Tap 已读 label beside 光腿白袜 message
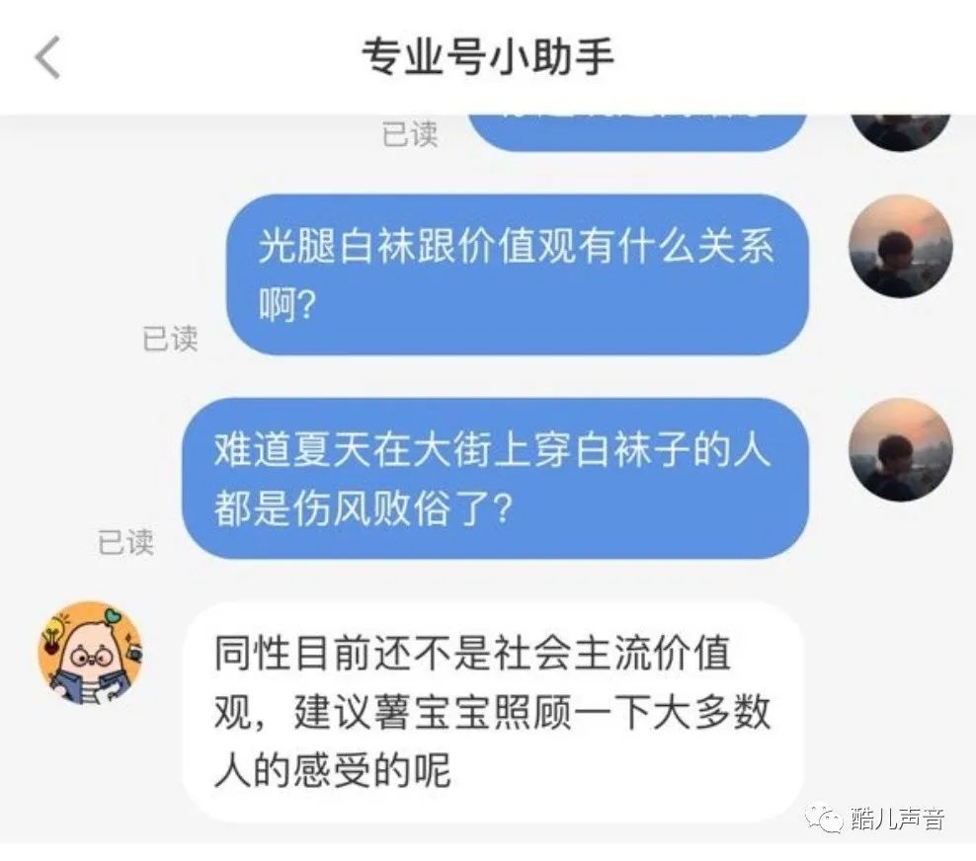Image resolution: width=976 pixels, height=861 pixels. [x=170, y=339]
